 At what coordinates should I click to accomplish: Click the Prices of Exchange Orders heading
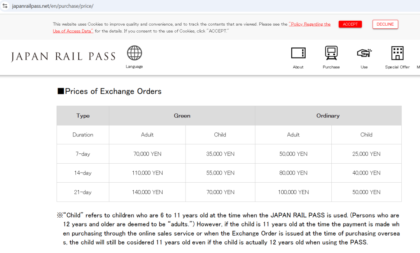pos(110,91)
